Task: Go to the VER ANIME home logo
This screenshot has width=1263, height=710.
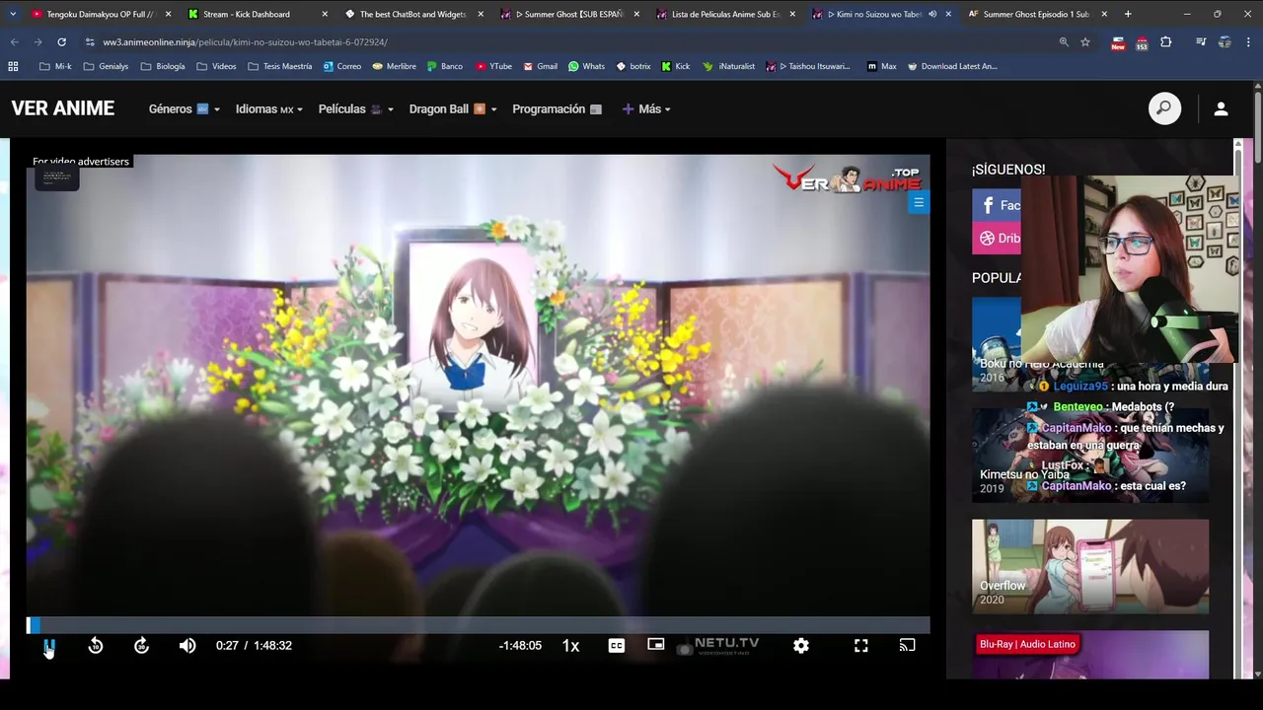Action: click(x=63, y=108)
